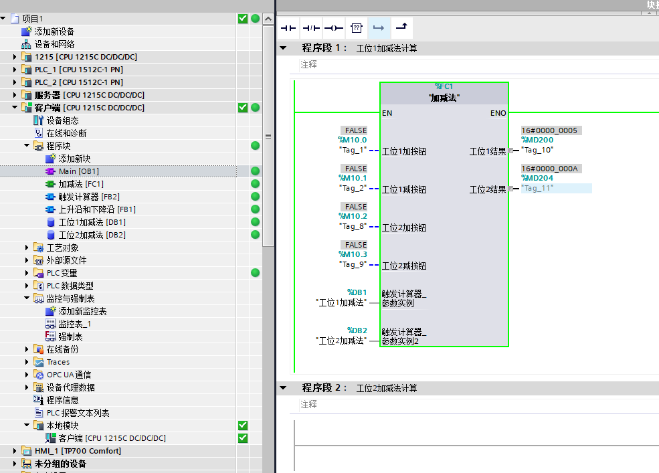
Task: Select Main [OB1] in the program blocks
Action: point(70,171)
